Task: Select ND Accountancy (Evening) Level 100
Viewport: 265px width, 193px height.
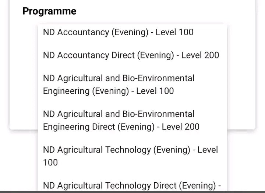Action: click(x=118, y=32)
